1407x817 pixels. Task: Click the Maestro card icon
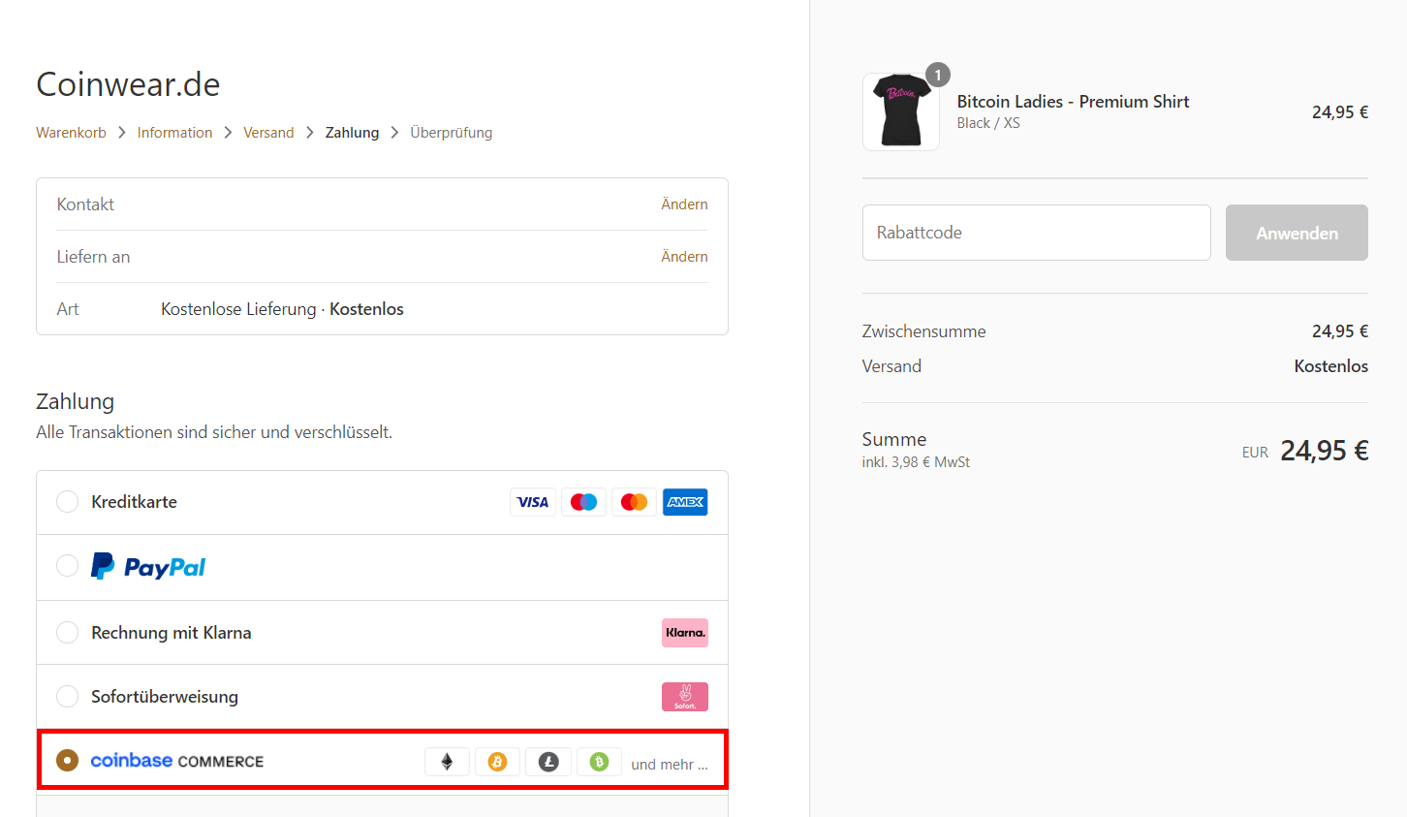pos(583,502)
